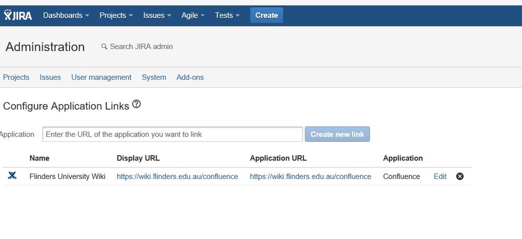Focus the application URL input field
The width and height of the screenshot is (522, 239).
coord(172,134)
